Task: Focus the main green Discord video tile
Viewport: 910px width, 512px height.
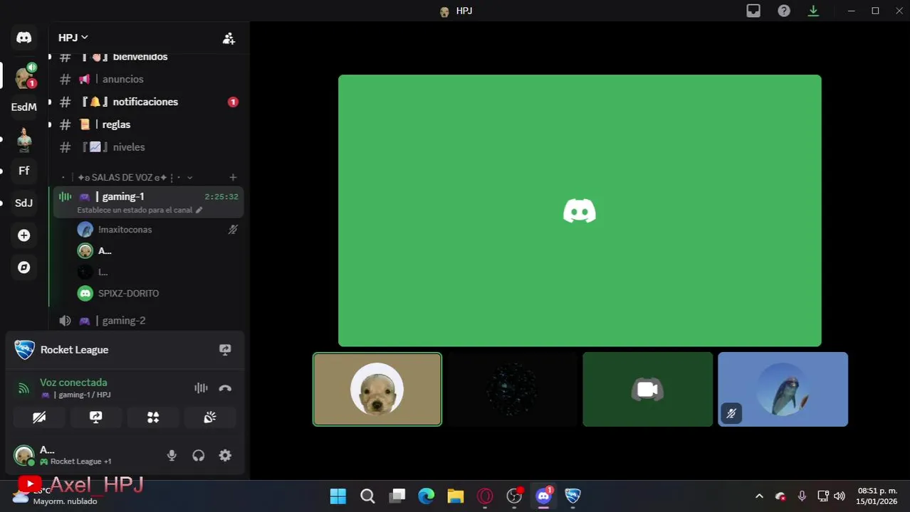Action: click(580, 210)
